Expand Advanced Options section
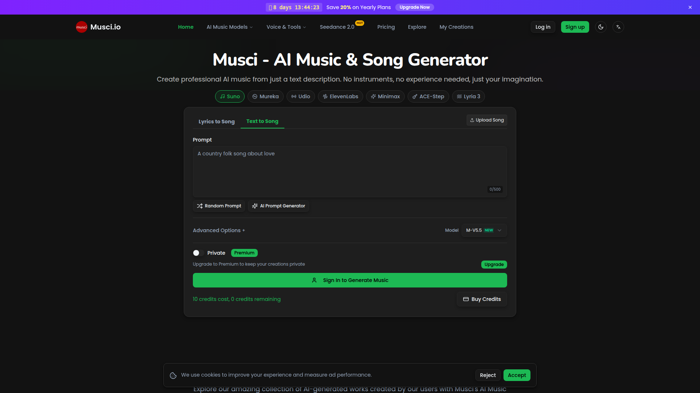Screen dimensions: 700x393 point(219,230)
